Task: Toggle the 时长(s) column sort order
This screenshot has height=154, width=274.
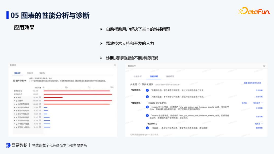Action: (40, 87)
